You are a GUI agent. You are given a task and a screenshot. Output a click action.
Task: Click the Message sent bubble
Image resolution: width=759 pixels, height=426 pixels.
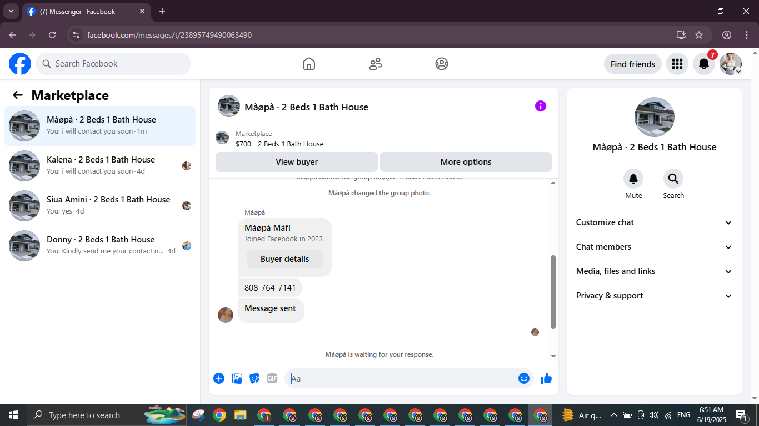[x=271, y=311]
